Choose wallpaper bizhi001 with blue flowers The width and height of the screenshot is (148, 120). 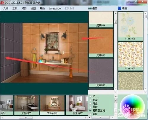131,26
